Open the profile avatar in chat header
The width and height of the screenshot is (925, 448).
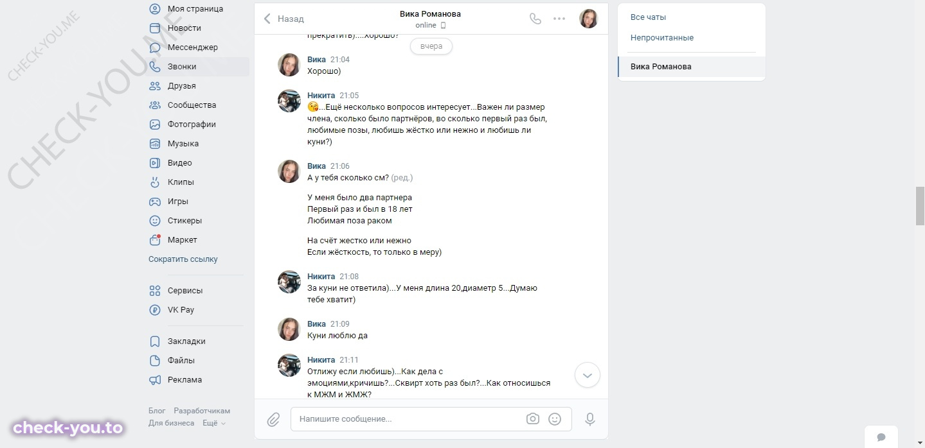click(589, 19)
